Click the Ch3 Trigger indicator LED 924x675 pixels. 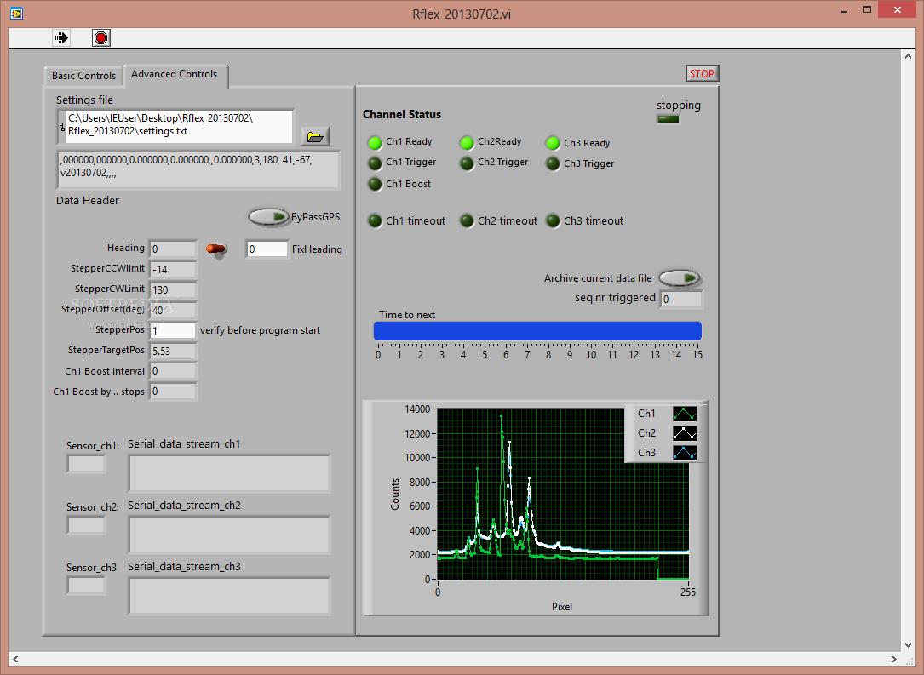click(x=552, y=163)
